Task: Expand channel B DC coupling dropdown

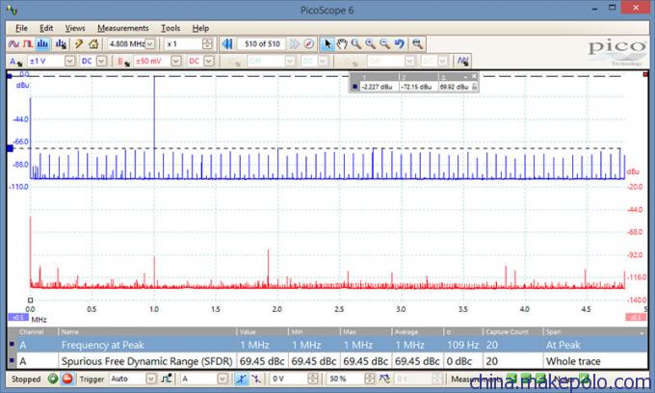Action: 209,62
